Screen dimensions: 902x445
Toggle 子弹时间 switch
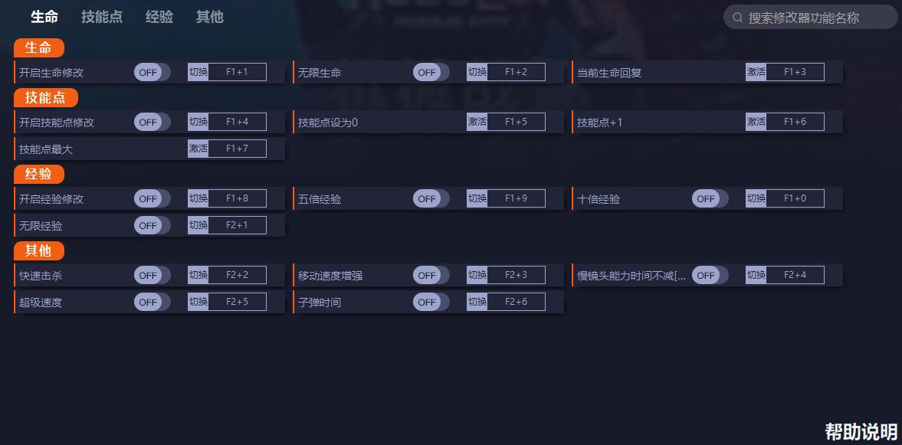(431, 302)
